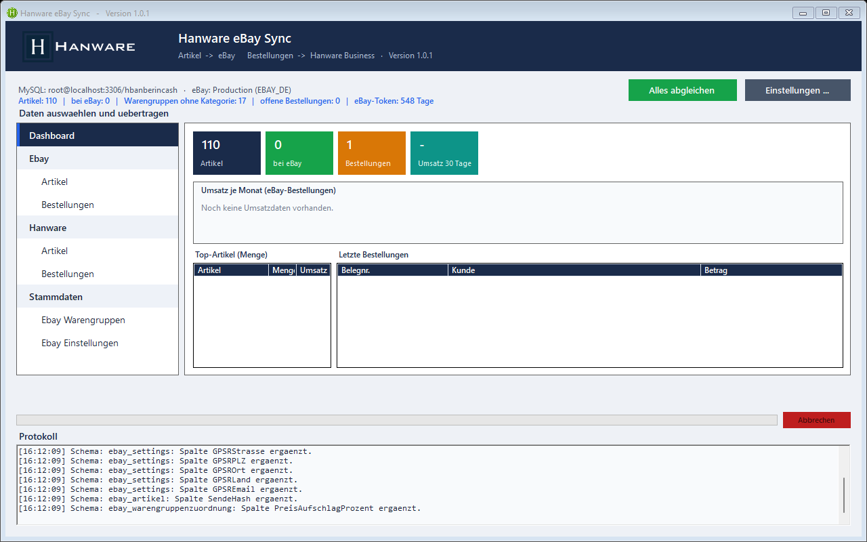This screenshot has width=867, height=542.
Task: Maximize the Hanware eBay Sync window
Action: (x=826, y=12)
